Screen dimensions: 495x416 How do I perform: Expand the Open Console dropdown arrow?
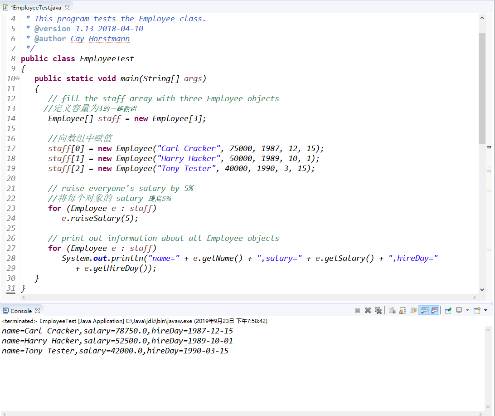485,310
